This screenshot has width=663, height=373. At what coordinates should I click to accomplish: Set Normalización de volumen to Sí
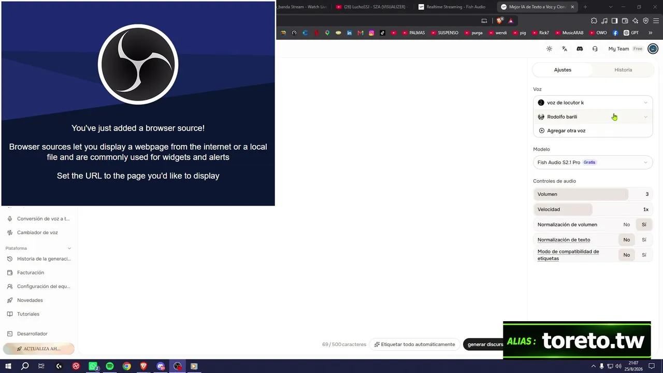644,224
